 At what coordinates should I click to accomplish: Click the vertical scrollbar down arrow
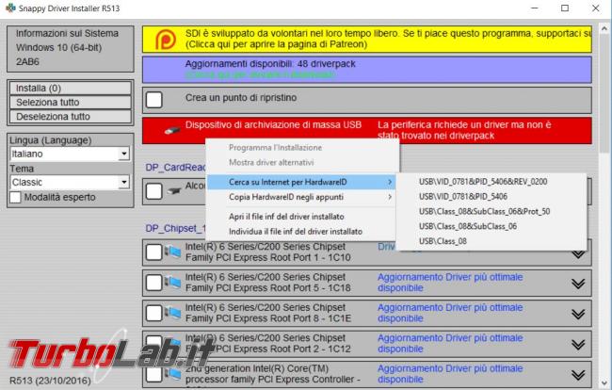pyautogui.click(x=604, y=382)
